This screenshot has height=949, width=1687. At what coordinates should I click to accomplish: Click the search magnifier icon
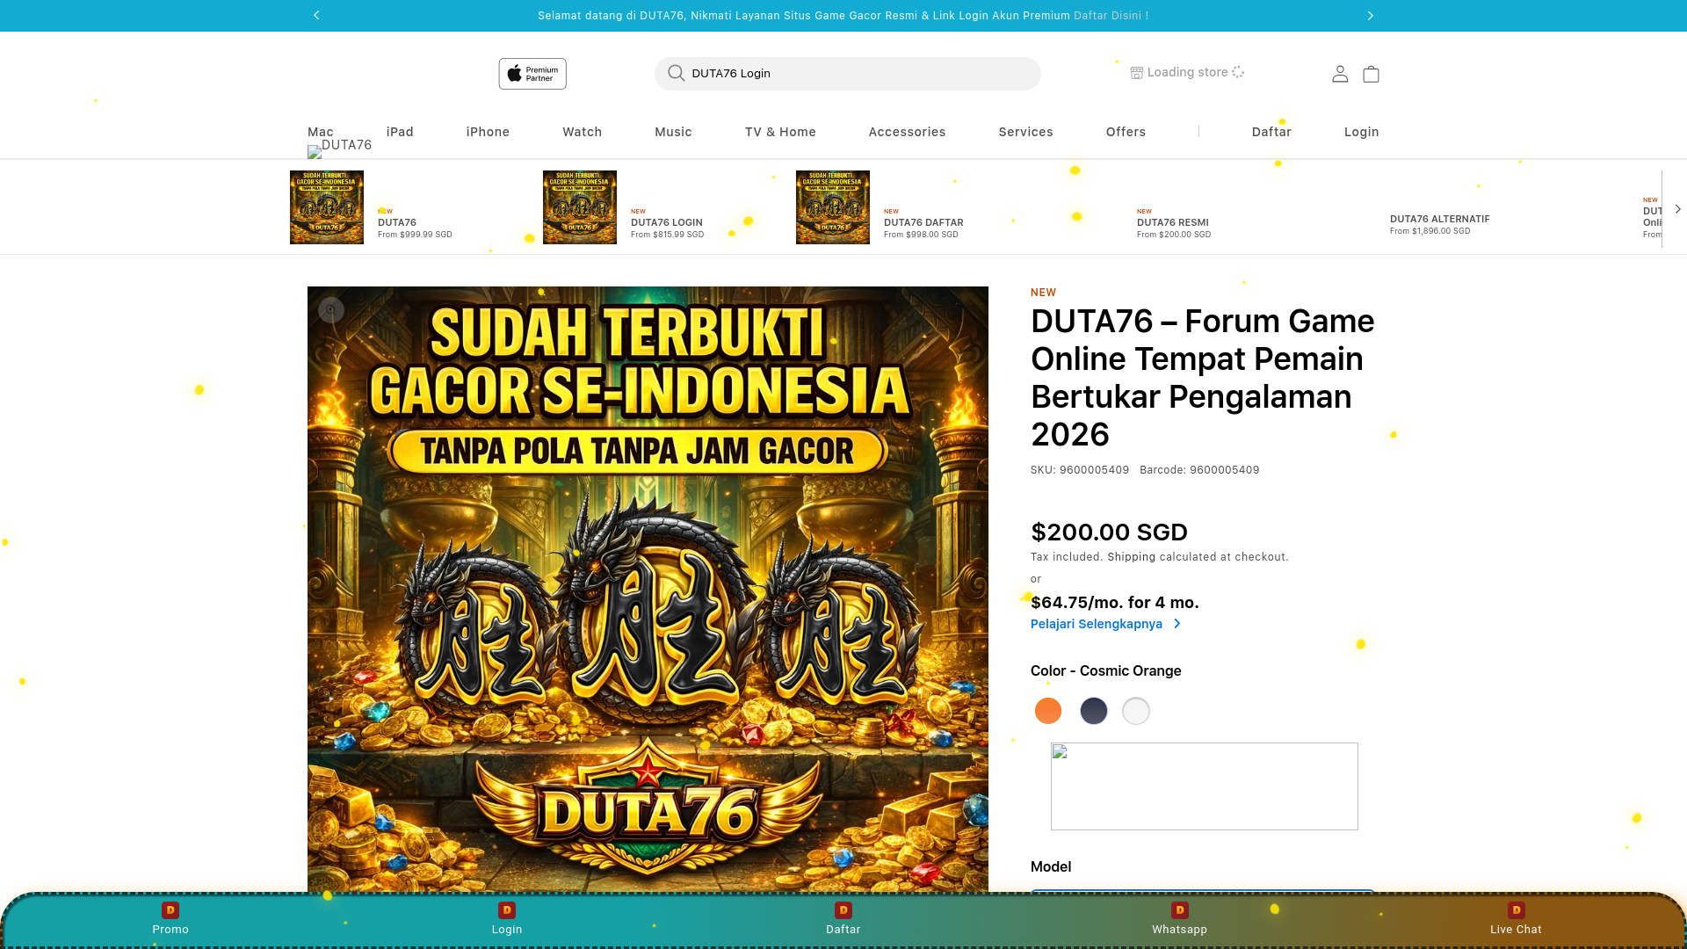676,73
